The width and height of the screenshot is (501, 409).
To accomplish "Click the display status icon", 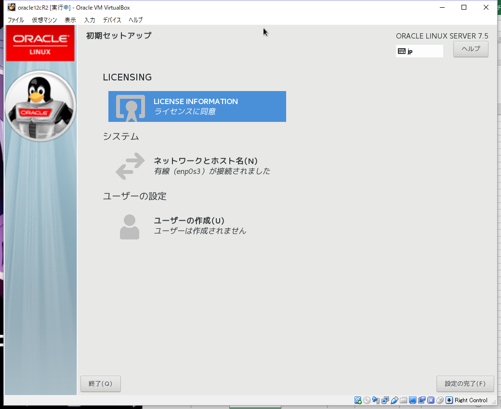I will pos(411,400).
